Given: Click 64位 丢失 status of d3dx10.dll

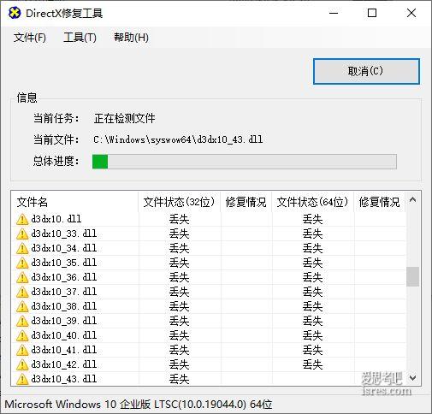Looking at the screenshot, I should pos(312,219).
